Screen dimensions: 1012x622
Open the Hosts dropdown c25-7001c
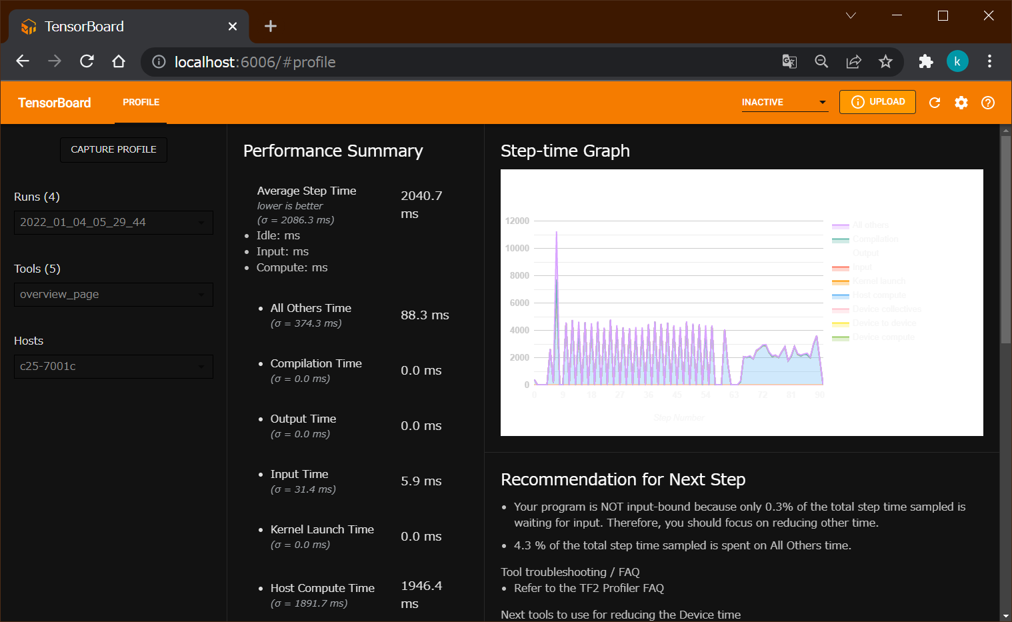coord(113,367)
